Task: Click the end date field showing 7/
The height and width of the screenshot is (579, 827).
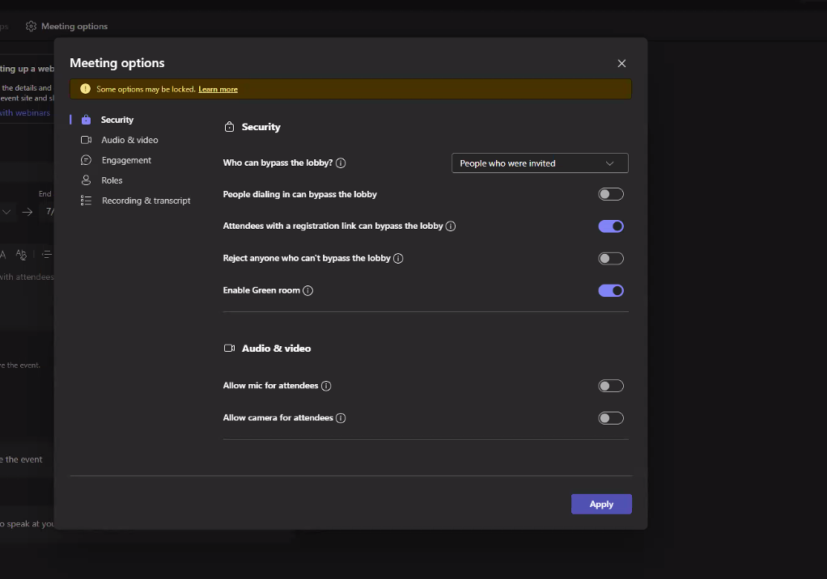Action: coord(50,212)
